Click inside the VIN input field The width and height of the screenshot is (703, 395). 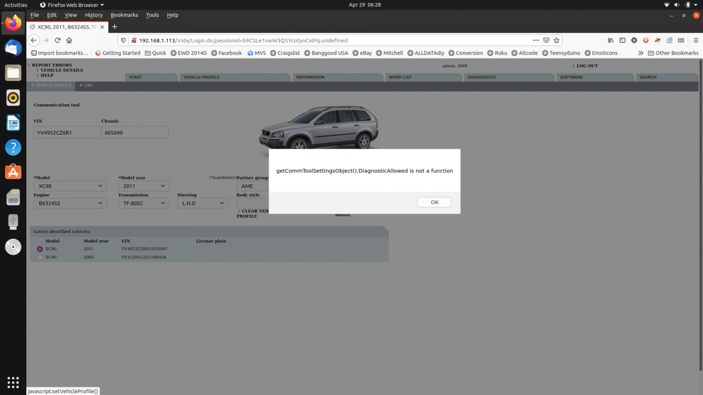[66, 132]
